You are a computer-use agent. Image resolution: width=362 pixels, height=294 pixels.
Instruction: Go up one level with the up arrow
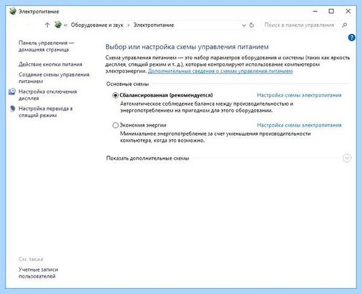(x=47, y=25)
